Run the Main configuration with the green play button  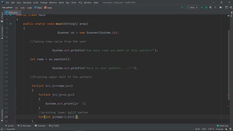202,7
